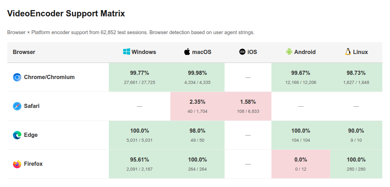This screenshot has width=390, height=187.
Task: Select the Browser column header
Action: coord(24,52)
